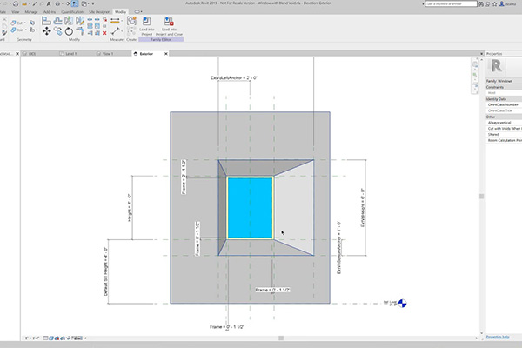Open the Quantification ribbon tab
The height and width of the screenshot is (348, 522).
pyautogui.click(x=72, y=12)
